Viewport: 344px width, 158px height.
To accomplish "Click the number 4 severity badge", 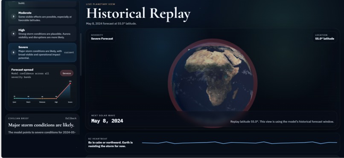I will tap(13, 34).
